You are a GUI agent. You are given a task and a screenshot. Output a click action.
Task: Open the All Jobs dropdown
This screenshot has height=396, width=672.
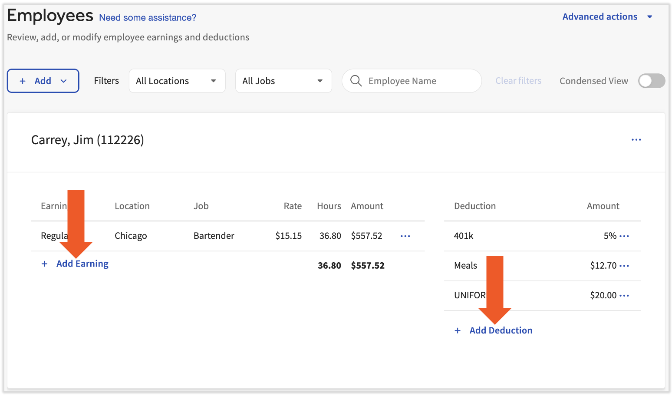[283, 81]
